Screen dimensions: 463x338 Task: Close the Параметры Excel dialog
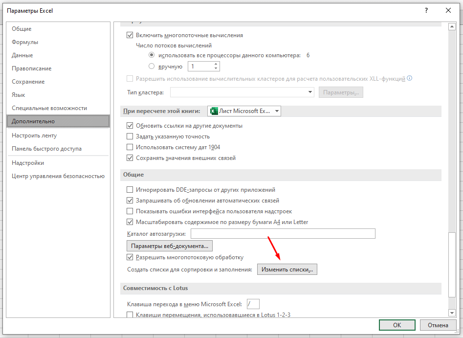click(448, 11)
